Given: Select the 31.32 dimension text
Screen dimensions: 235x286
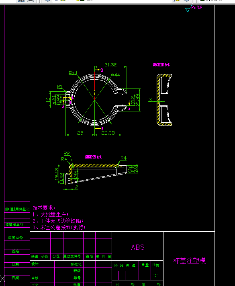Looking at the screenshot, I should coord(110,65).
